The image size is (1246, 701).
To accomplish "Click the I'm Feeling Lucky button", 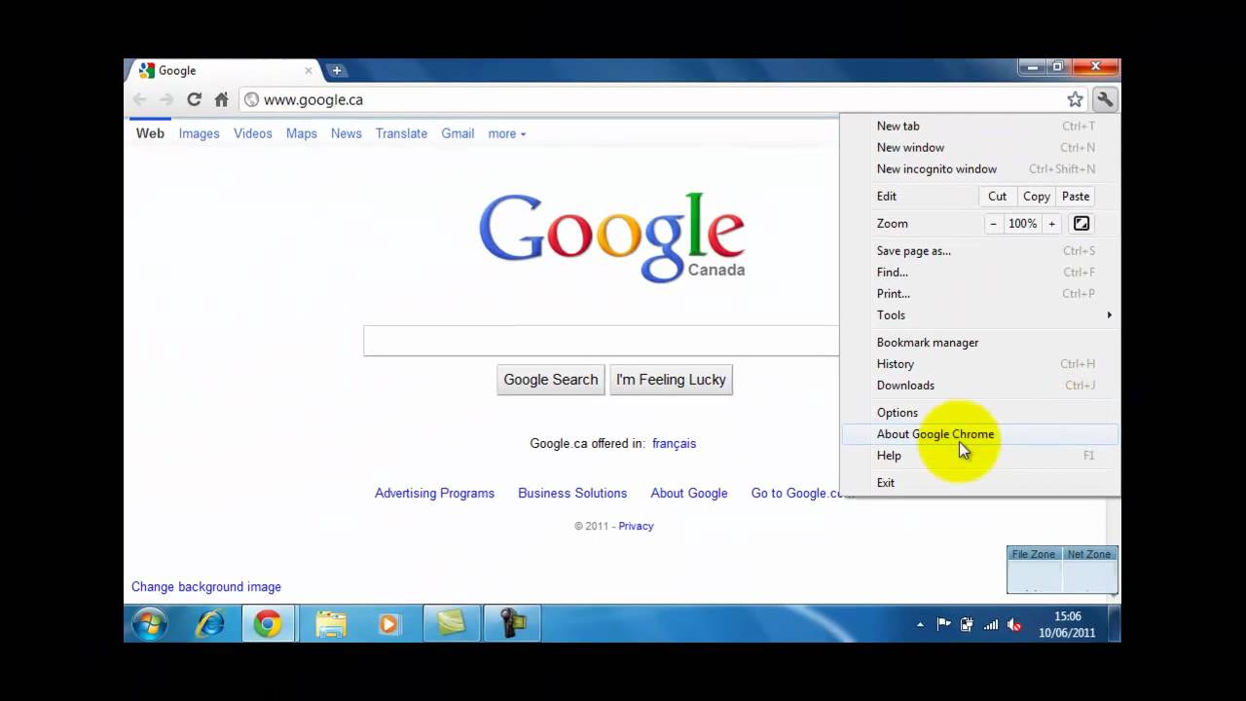I will point(671,380).
